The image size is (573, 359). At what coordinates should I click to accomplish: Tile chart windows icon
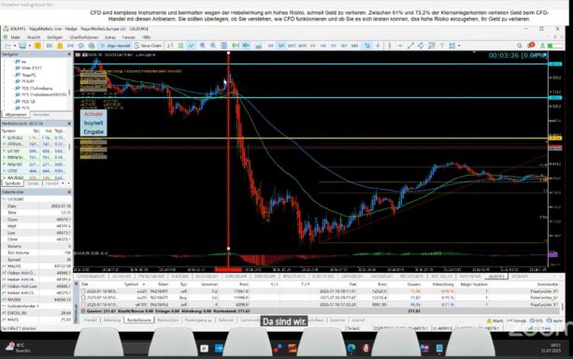[x=223, y=46]
